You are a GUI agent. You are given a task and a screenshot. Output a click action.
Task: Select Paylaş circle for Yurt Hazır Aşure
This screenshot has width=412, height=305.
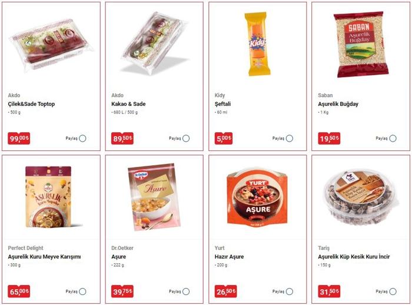click(x=290, y=291)
